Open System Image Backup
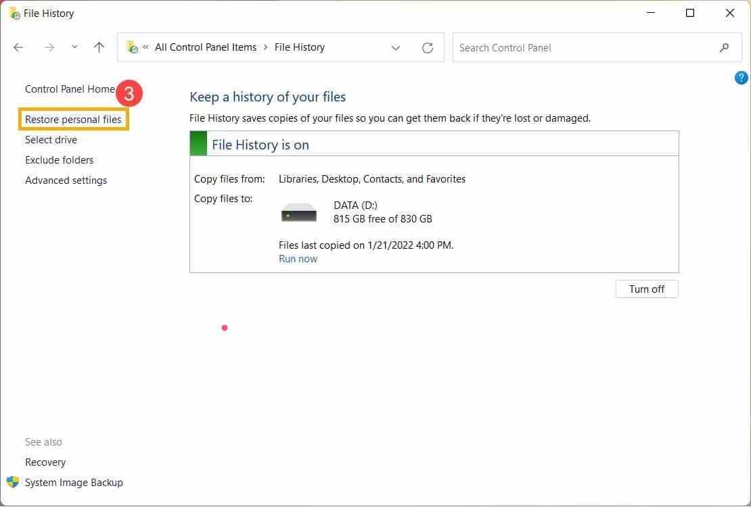This screenshot has height=507, width=751. pos(74,483)
